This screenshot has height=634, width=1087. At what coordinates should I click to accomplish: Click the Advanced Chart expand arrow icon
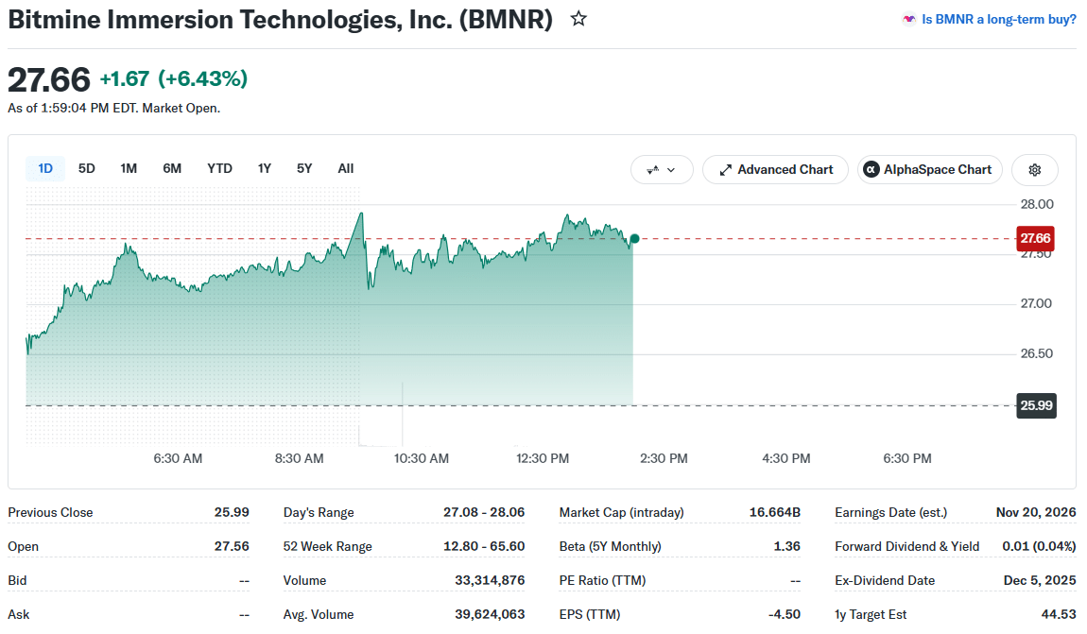tap(725, 170)
